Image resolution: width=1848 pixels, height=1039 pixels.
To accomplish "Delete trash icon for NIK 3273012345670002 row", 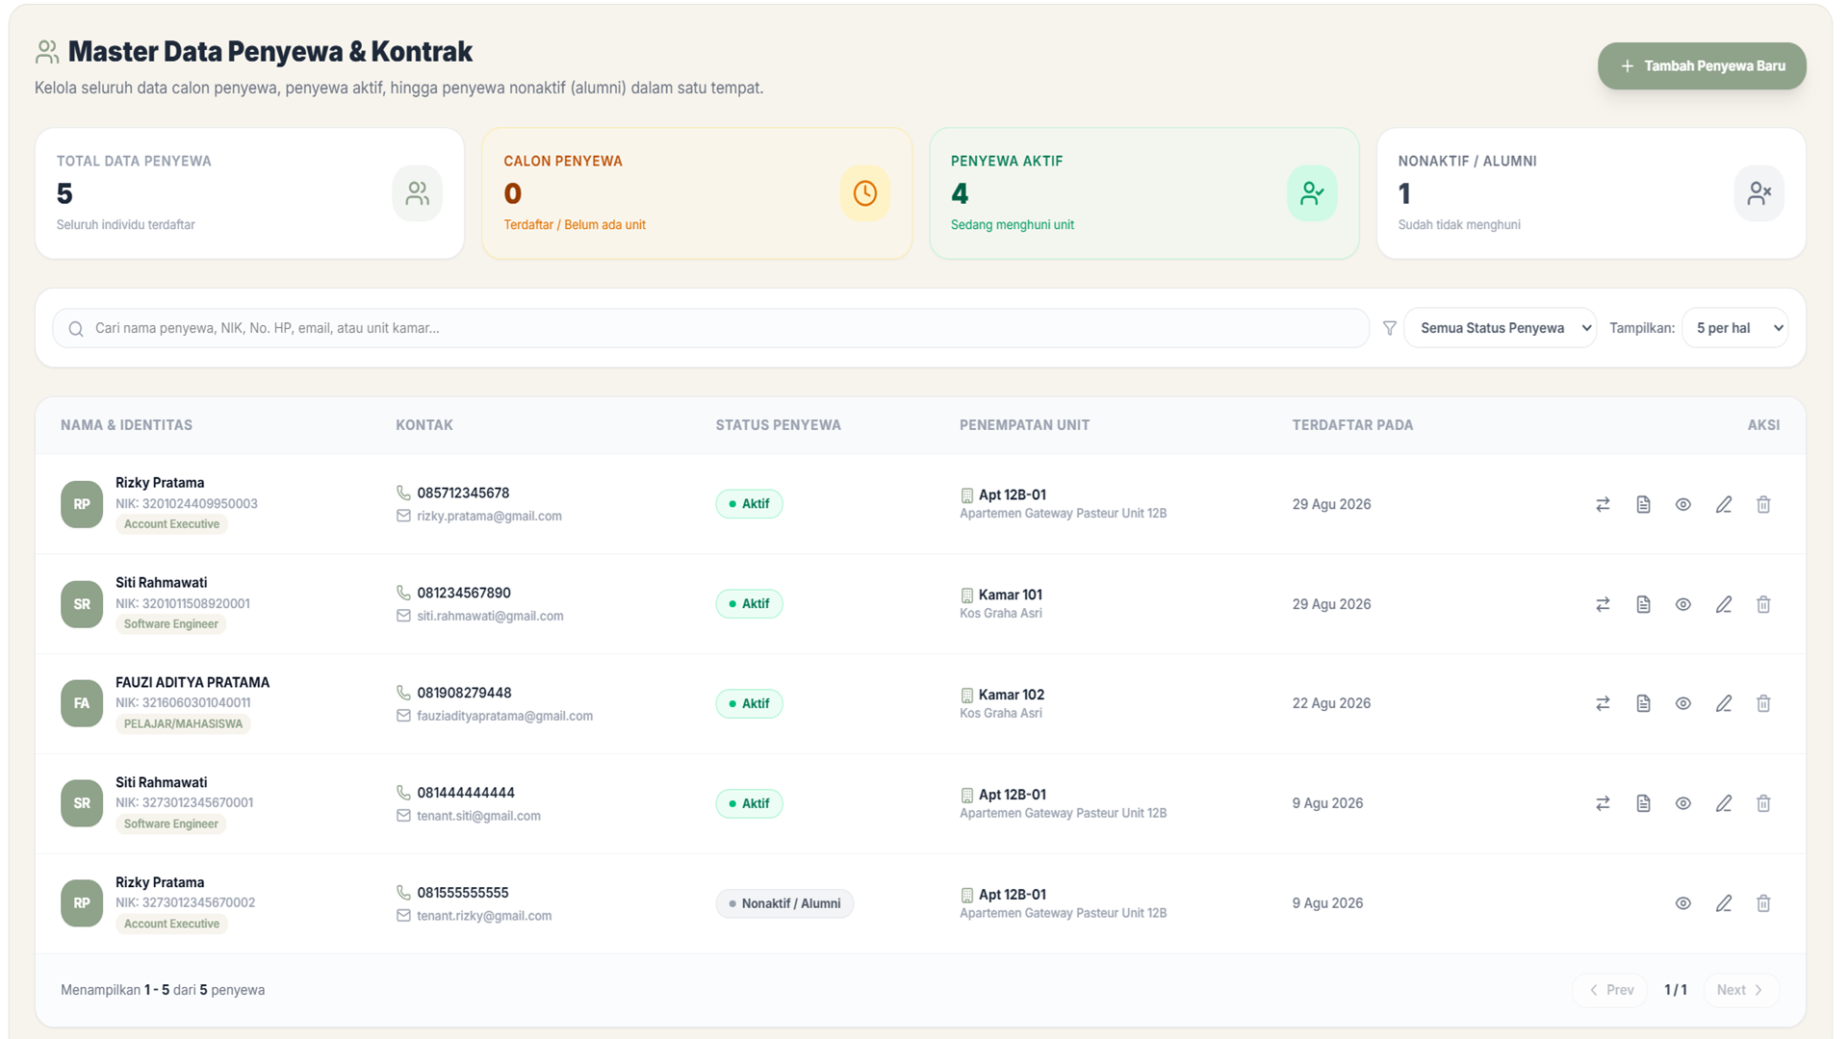I will (1763, 903).
